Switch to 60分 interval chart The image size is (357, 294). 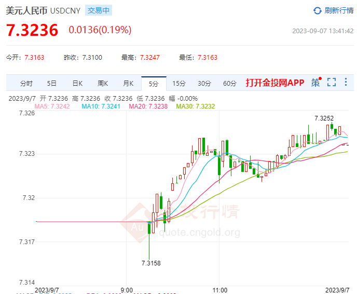pos(229,83)
